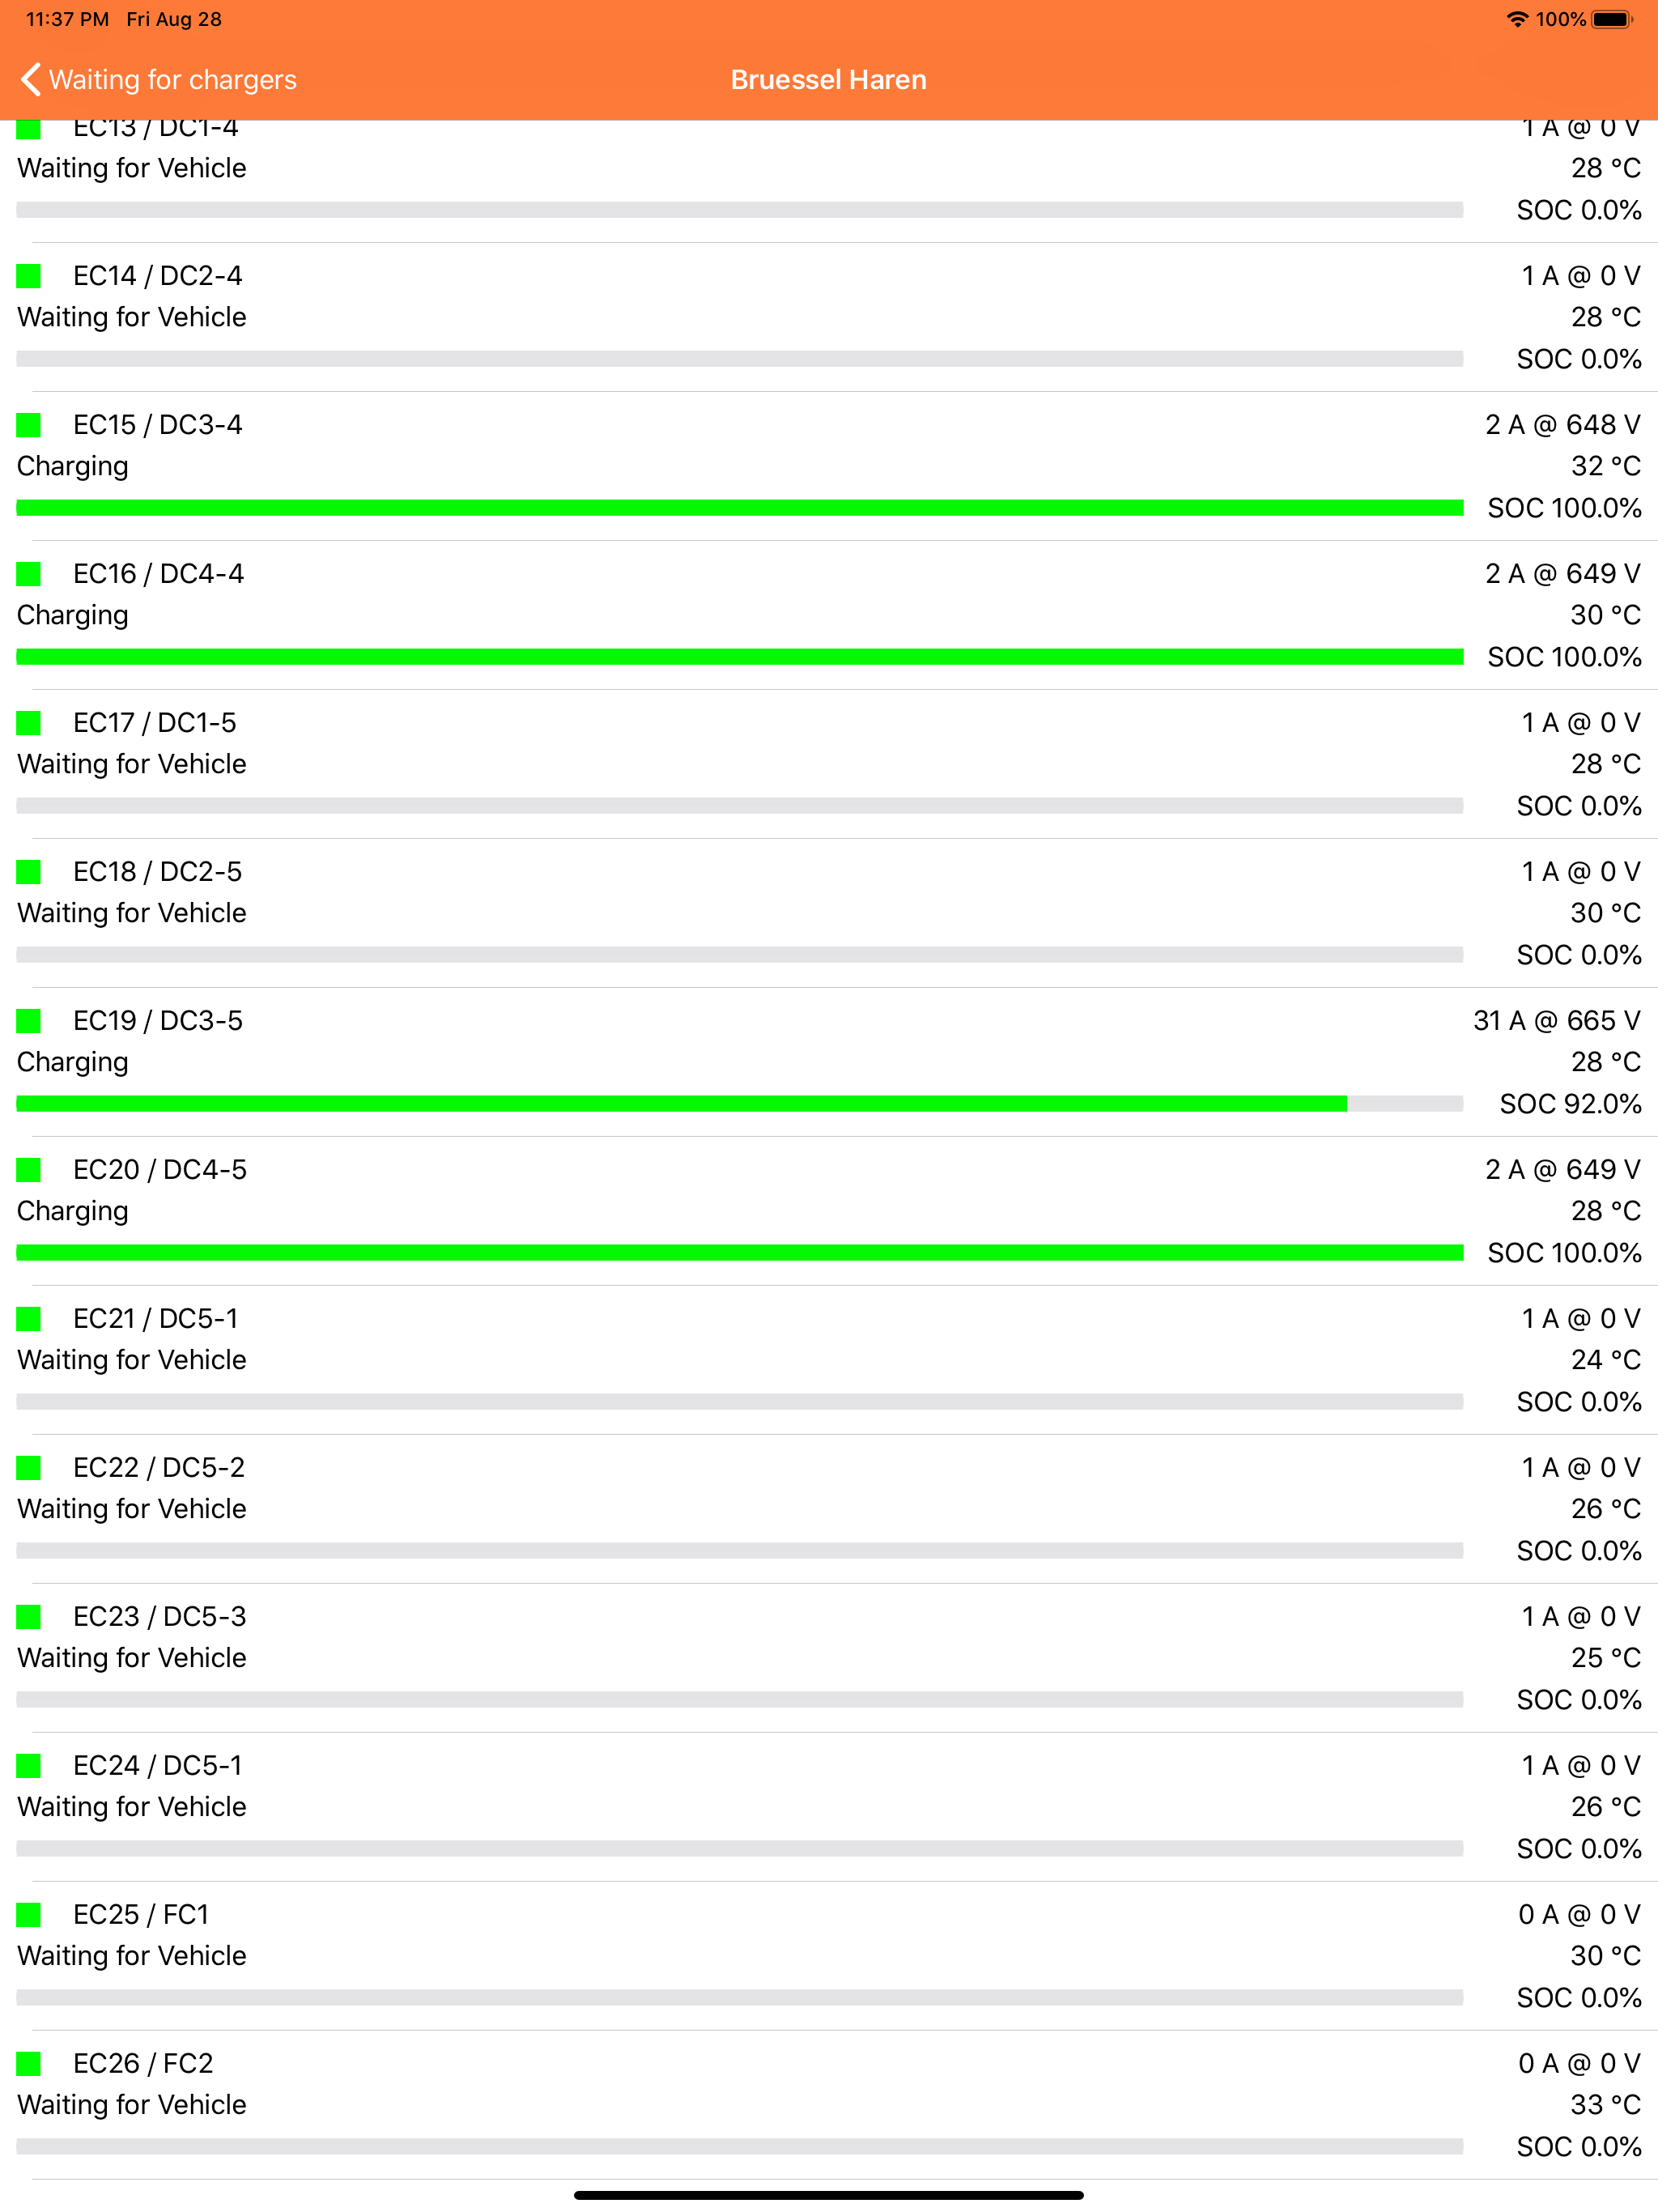Tap the green status icon beside EC21
Viewport: 1658px width, 2212px height.
click(x=29, y=1318)
